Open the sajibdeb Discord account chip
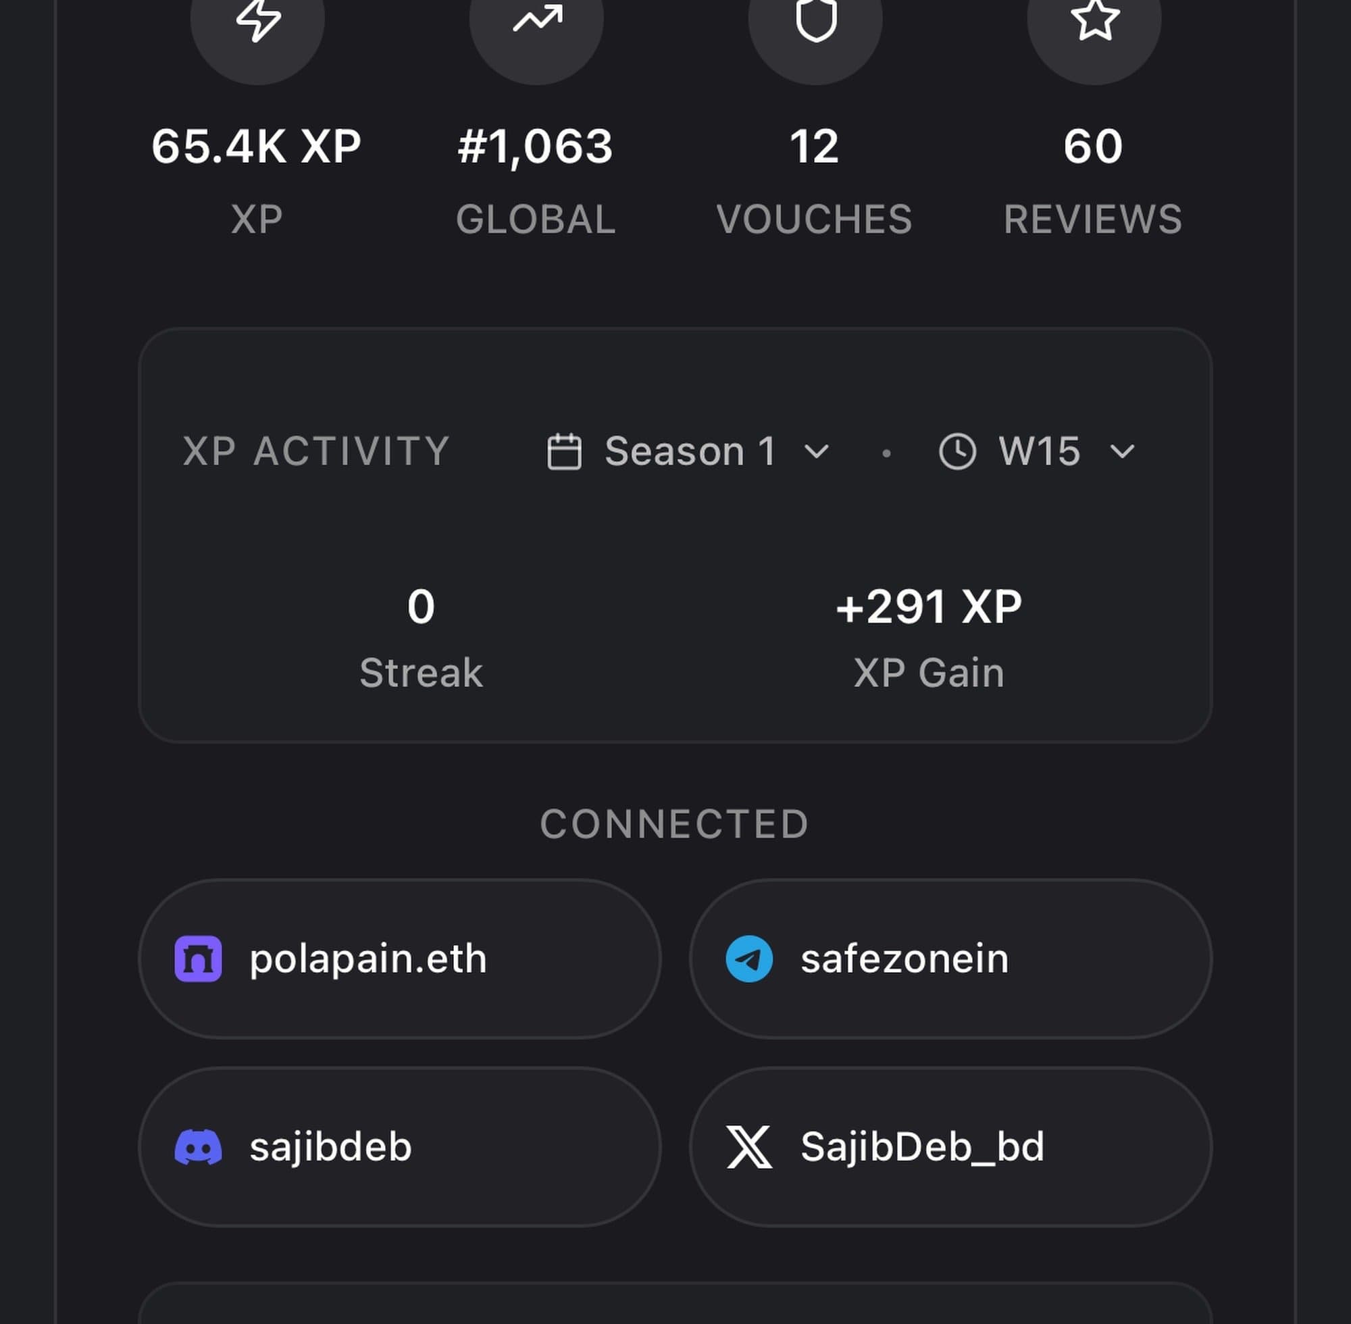This screenshot has height=1324, width=1351. [399, 1147]
